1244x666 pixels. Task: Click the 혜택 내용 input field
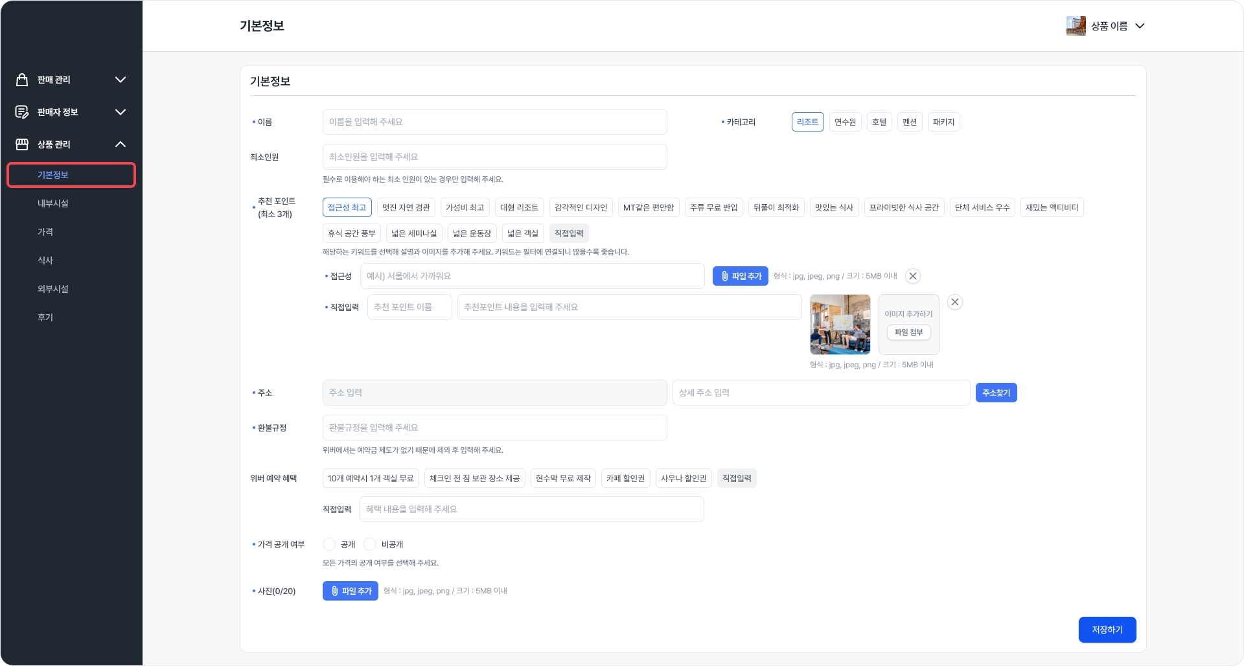point(532,509)
